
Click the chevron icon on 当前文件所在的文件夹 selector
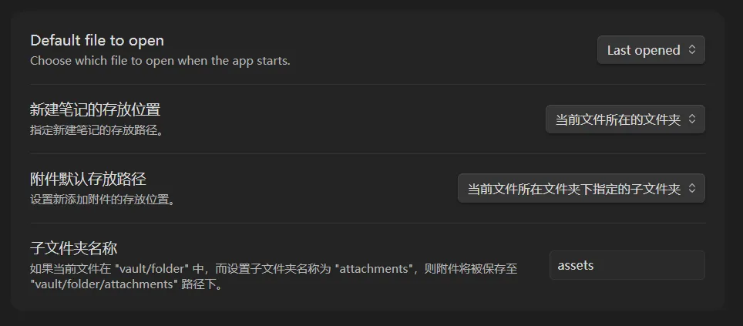(x=692, y=119)
